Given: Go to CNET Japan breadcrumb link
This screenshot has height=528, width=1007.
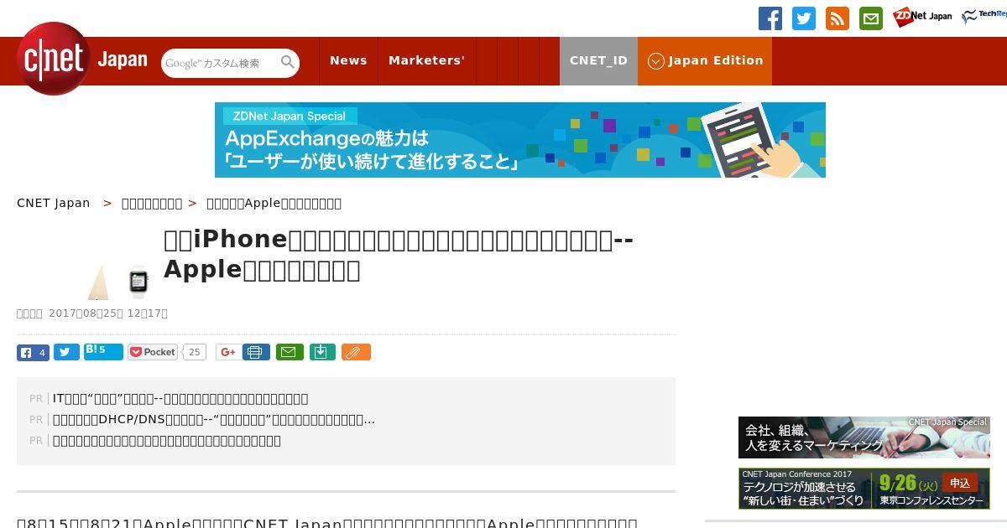Looking at the screenshot, I should (x=54, y=203).
